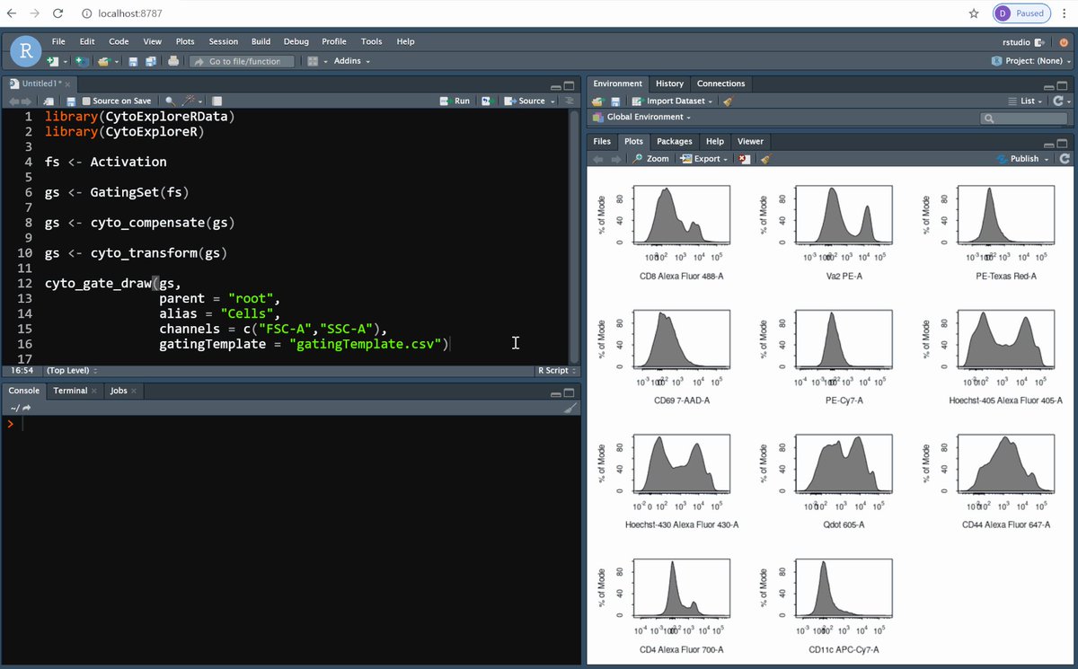Click the Go to file/function field
This screenshot has width=1078, height=669.
point(243,61)
